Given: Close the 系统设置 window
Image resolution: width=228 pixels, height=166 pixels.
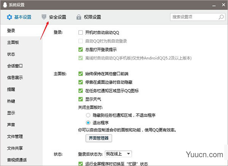Looking at the screenshot, I should (224, 5).
